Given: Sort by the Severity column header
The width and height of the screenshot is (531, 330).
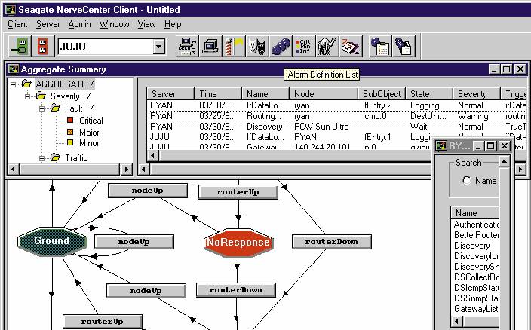Looking at the screenshot, I should [477, 93].
